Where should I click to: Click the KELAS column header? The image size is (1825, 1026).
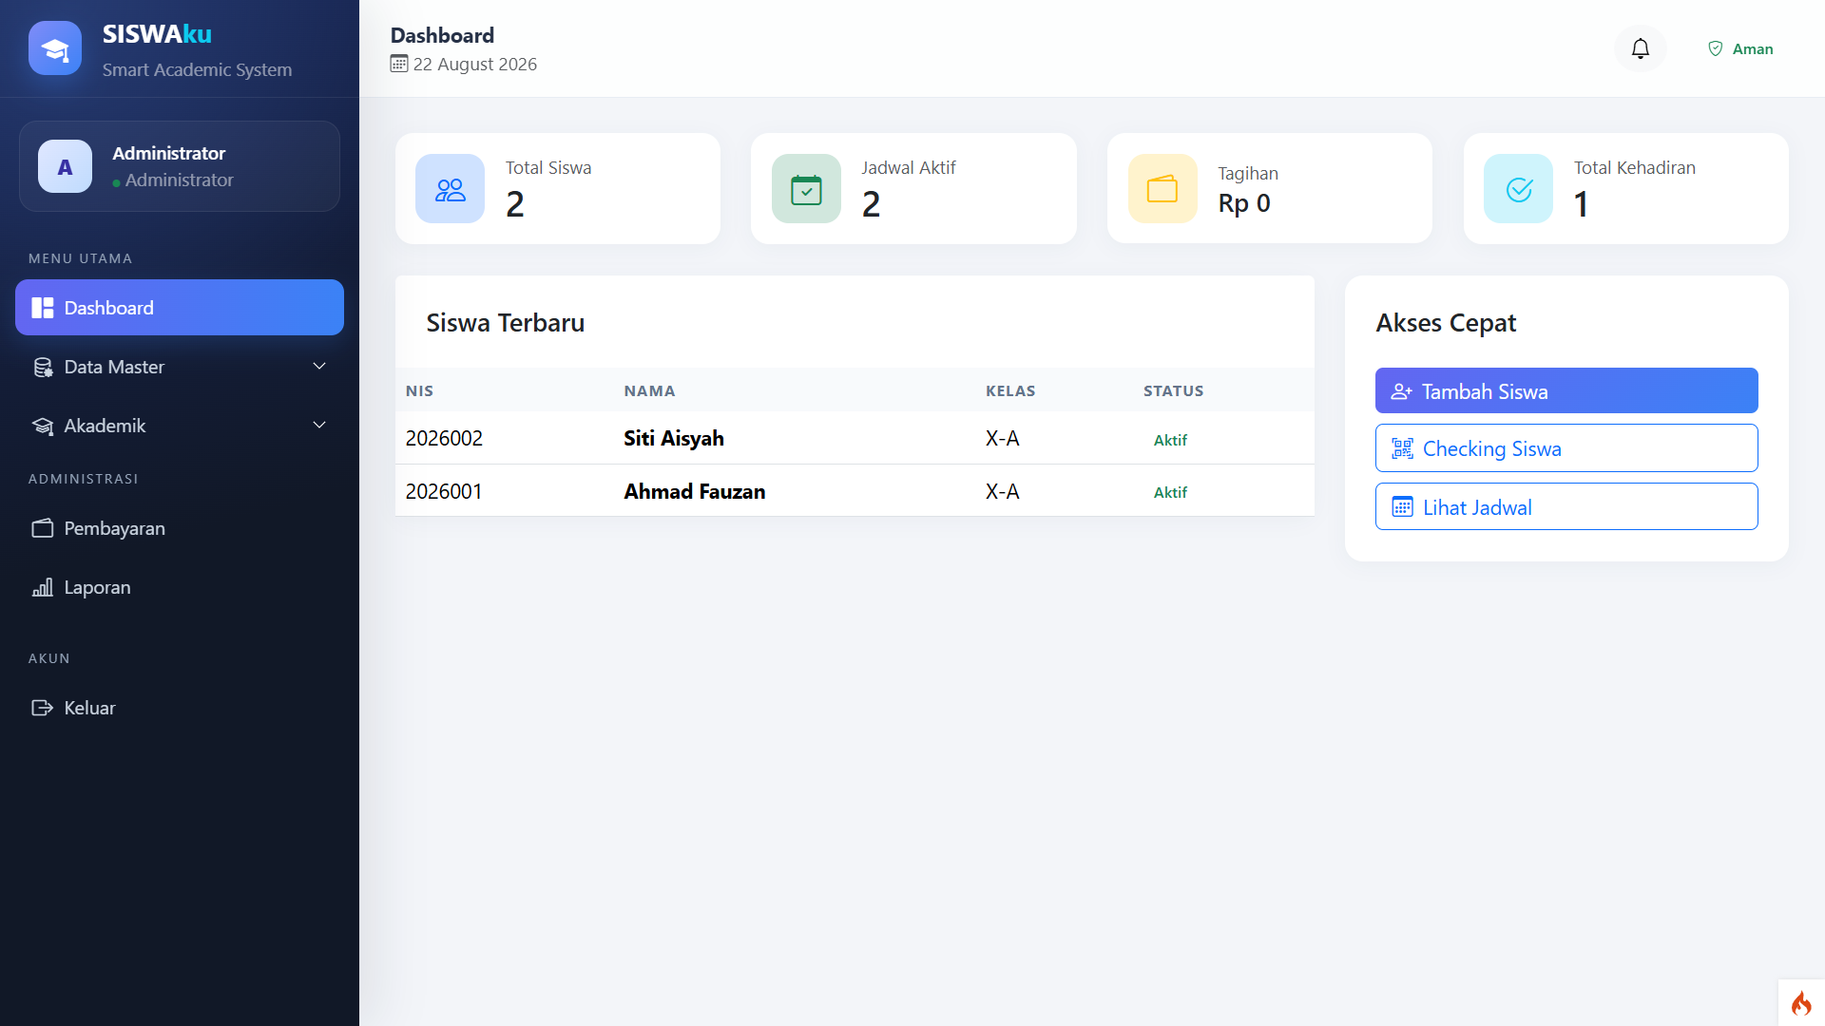click(1010, 390)
